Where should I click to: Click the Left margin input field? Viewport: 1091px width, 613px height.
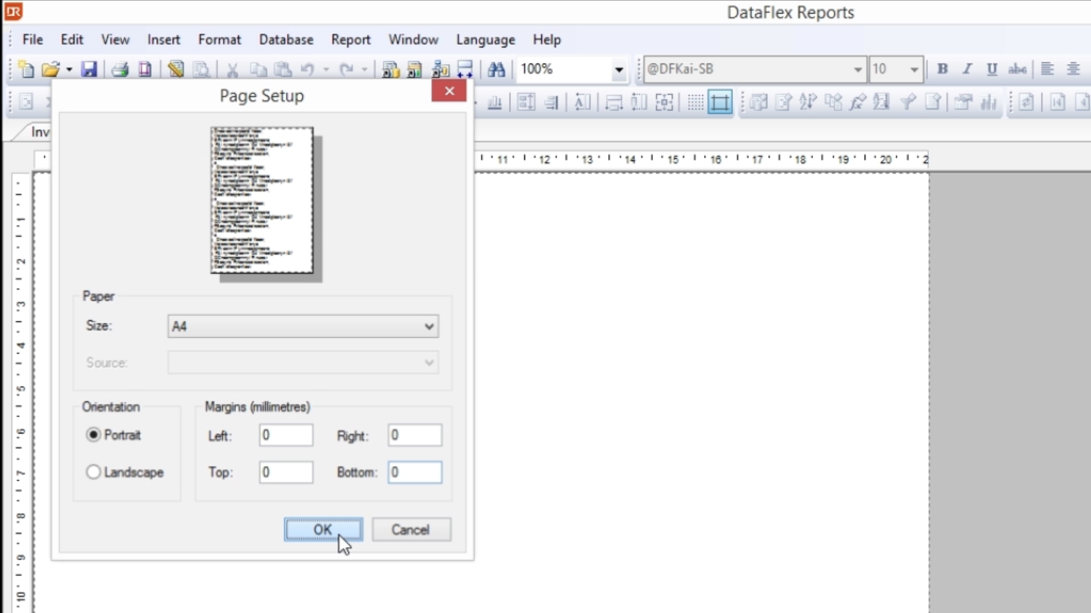tap(286, 435)
